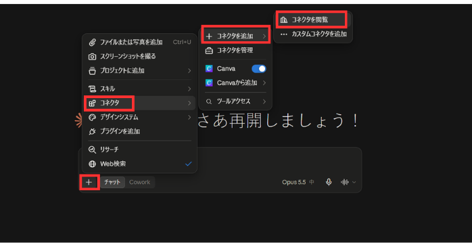Click the palette icon beside デザインシステム
This screenshot has height=247, width=472.
pos(92,117)
